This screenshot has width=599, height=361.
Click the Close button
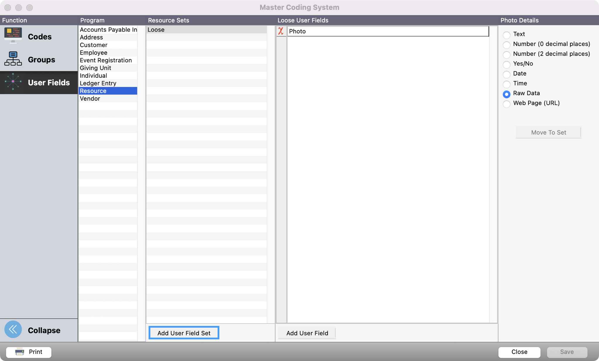[519, 352]
